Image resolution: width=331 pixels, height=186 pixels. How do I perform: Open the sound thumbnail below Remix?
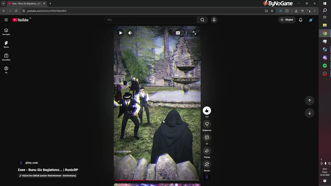[x=207, y=177]
